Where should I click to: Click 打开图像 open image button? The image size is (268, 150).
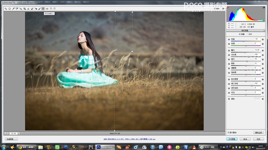pos(232,139)
